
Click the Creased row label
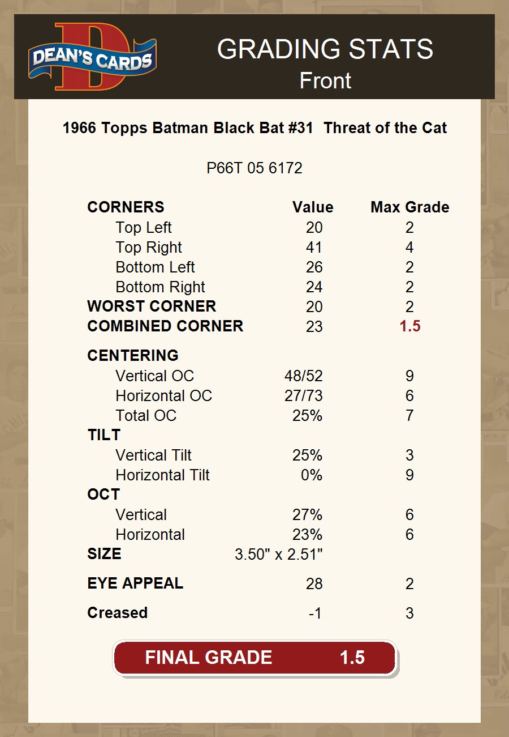point(118,613)
